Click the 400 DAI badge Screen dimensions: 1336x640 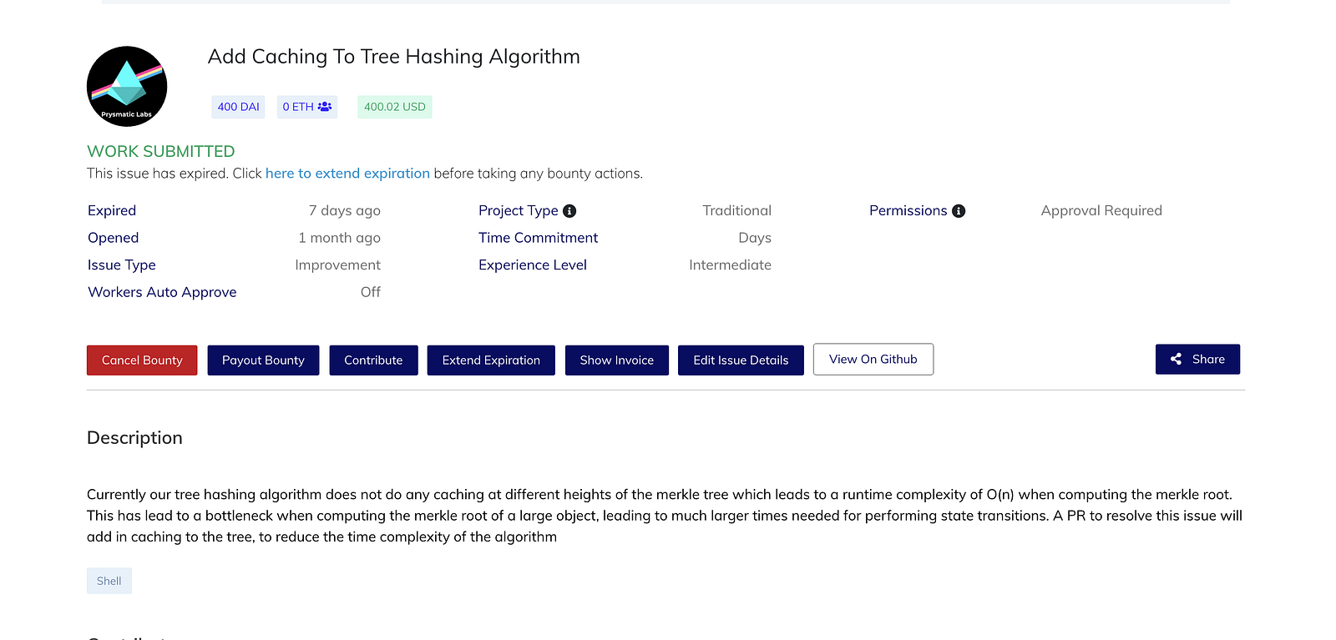click(238, 107)
